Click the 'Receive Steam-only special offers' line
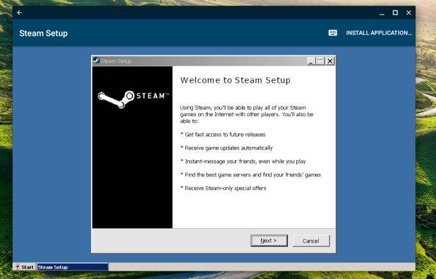The width and height of the screenshot is (436, 279). (x=224, y=188)
